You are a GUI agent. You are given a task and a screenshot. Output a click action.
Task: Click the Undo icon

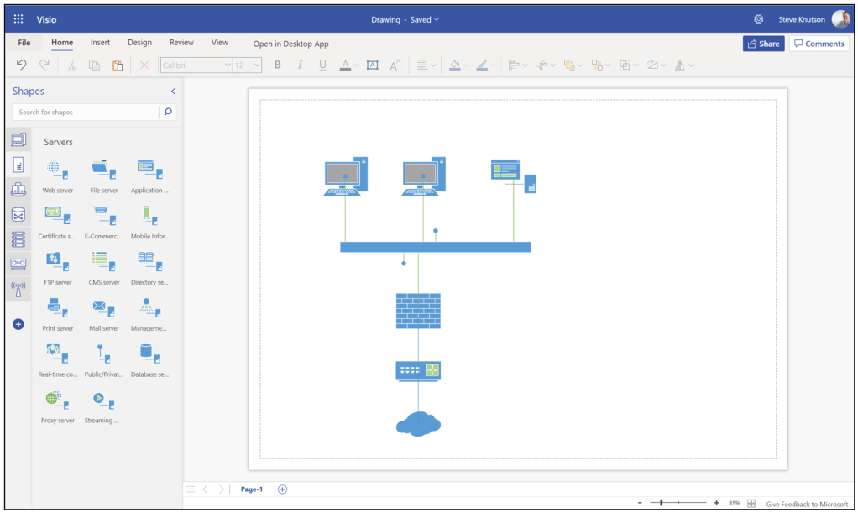(x=22, y=65)
